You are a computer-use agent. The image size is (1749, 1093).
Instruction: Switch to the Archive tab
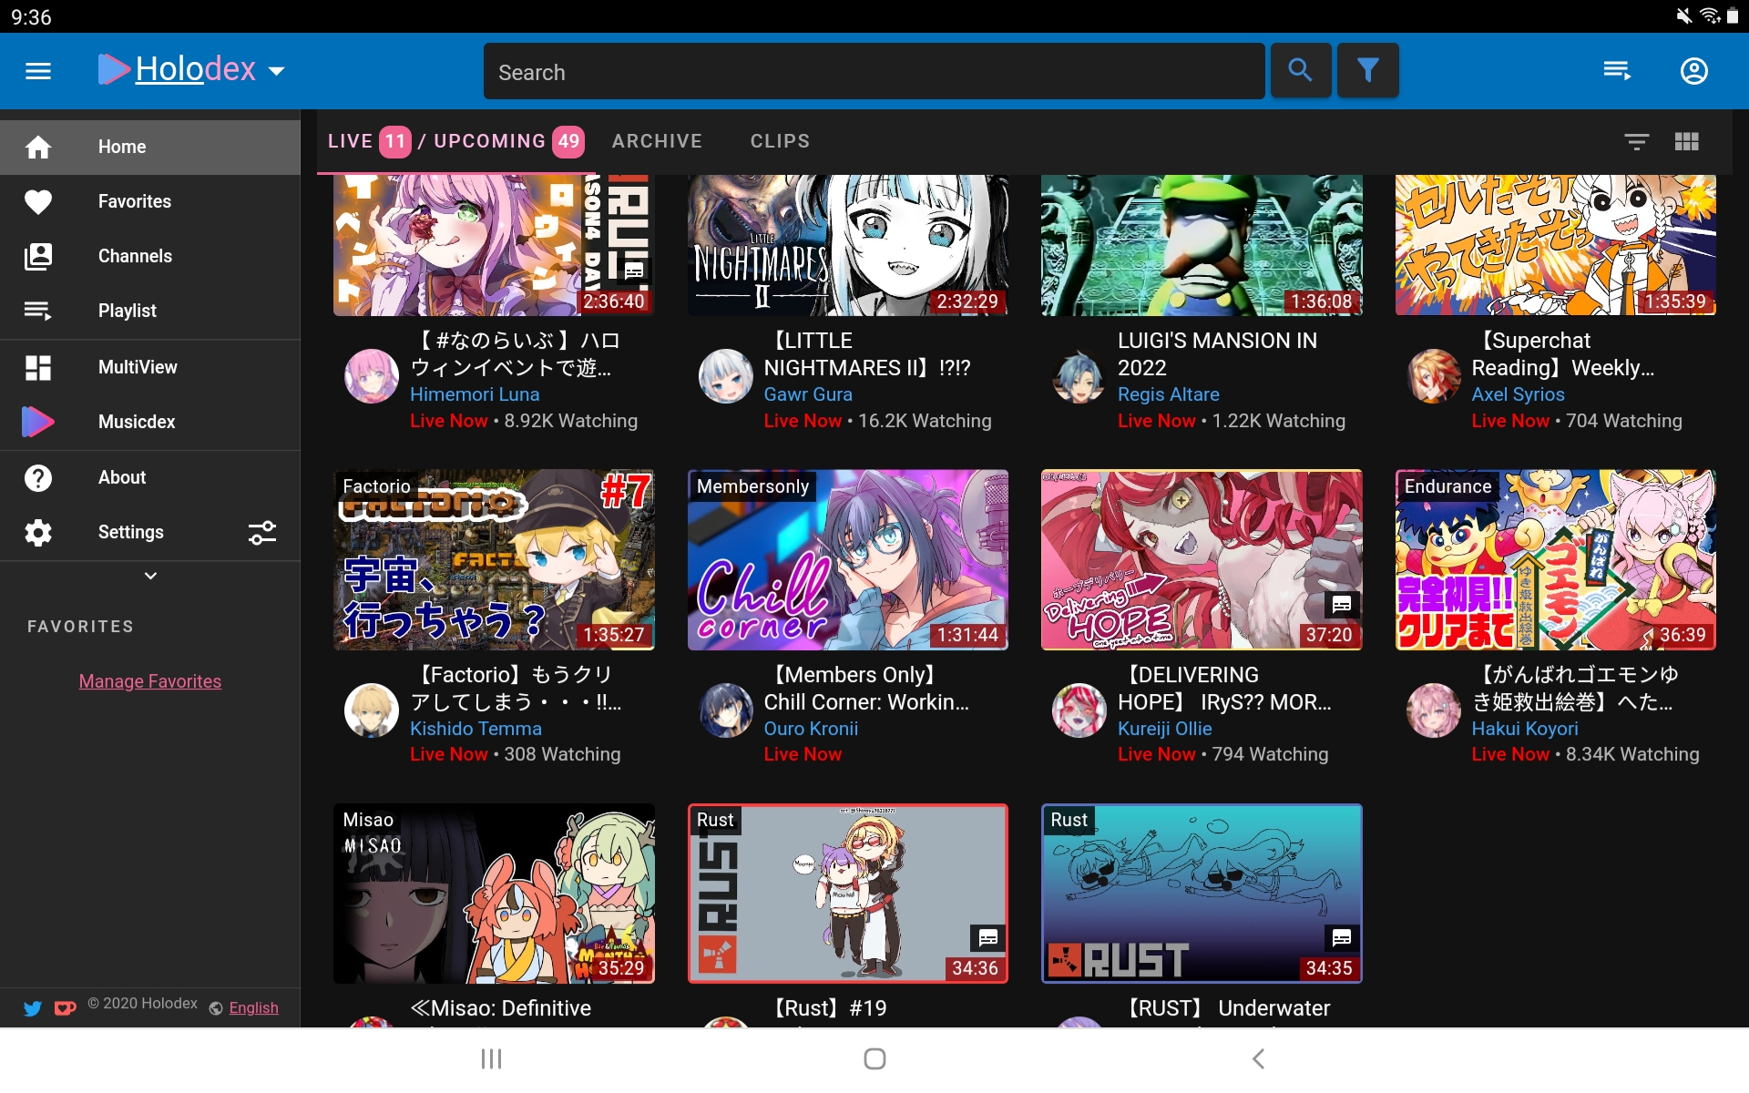(x=657, y=141)
